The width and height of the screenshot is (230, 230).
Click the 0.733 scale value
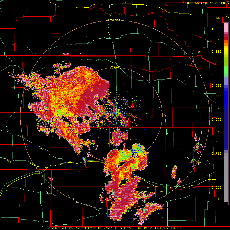(x=216, y=86)
